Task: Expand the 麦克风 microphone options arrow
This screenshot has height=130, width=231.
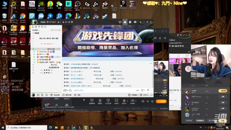Action: click(x=127, y=101)
